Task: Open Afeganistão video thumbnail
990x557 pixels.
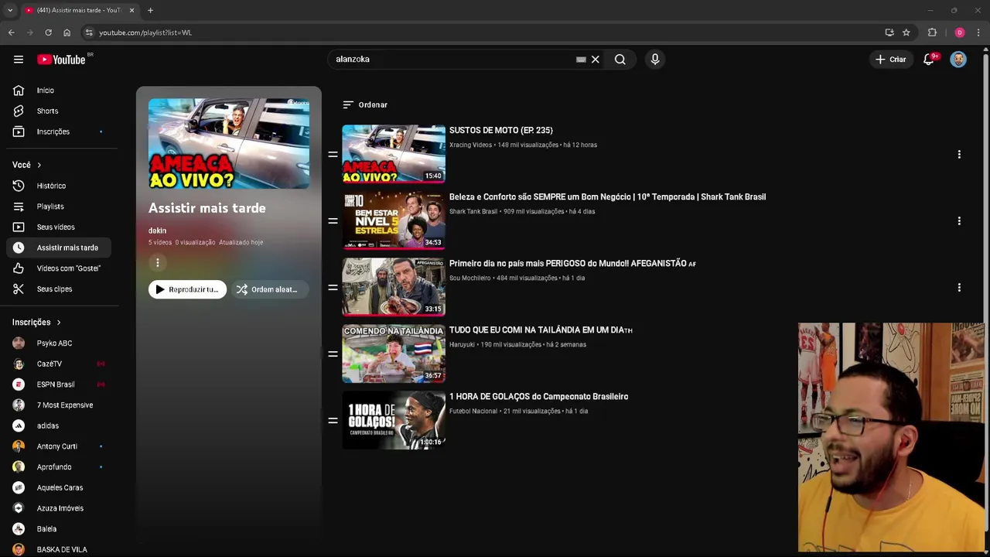Action: point(394,287)
